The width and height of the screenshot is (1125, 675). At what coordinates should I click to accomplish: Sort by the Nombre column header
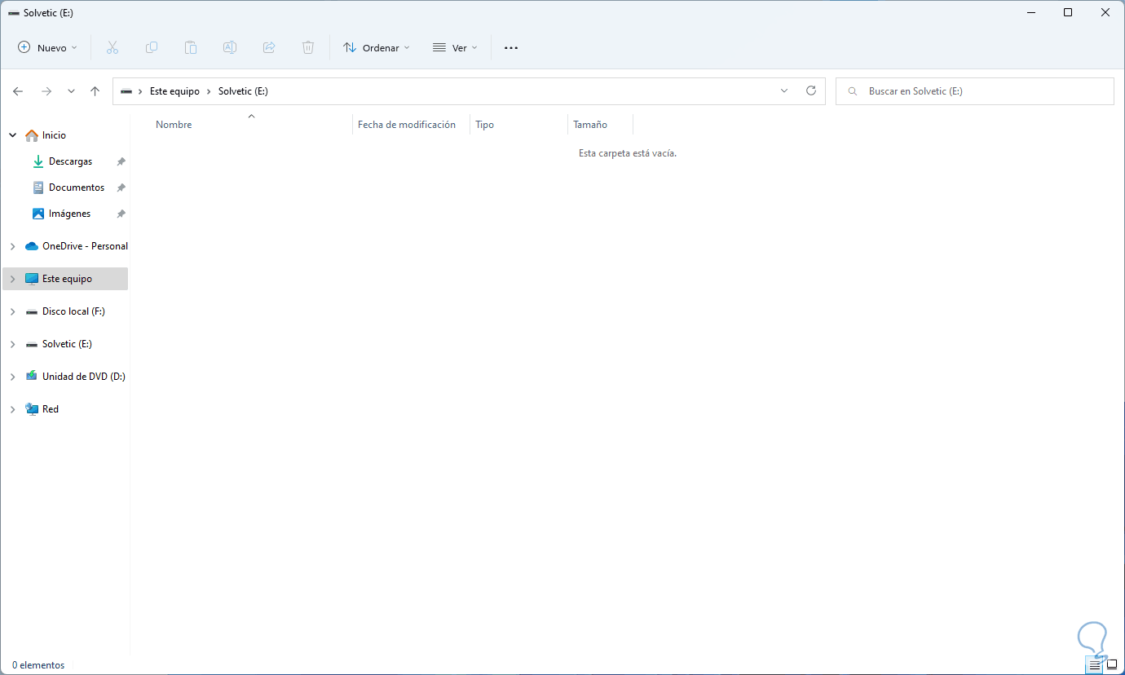(x=174, y=125)
